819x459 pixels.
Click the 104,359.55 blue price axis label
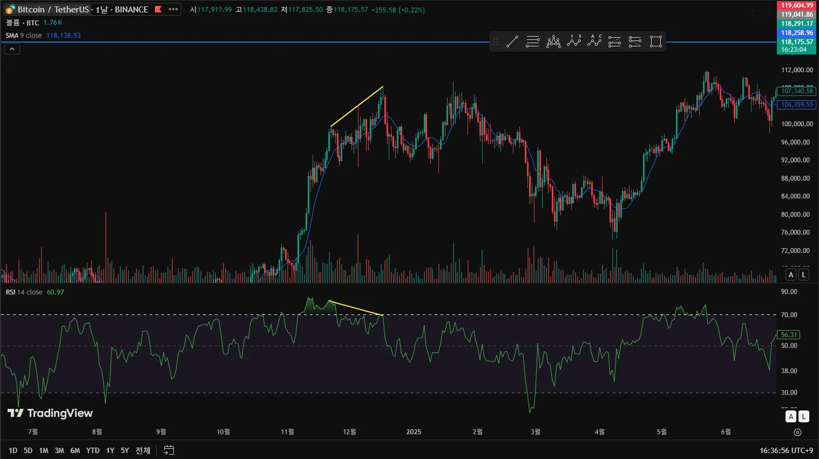pos(797,105)
